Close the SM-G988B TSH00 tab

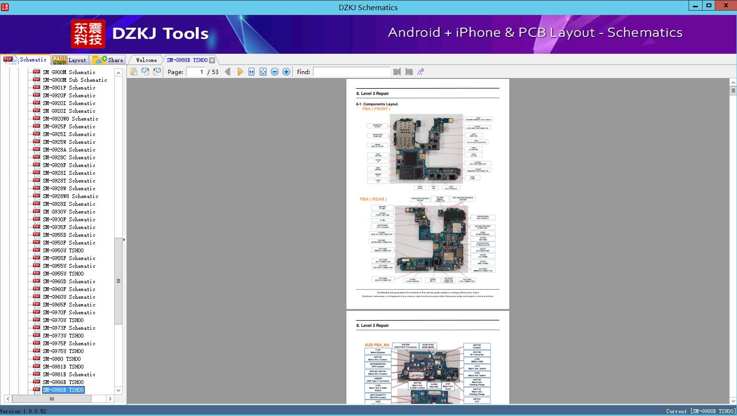(212, 60)
